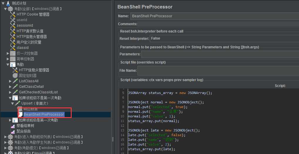Expand the GetClassDetail sampler node

(x=10, y=87)
